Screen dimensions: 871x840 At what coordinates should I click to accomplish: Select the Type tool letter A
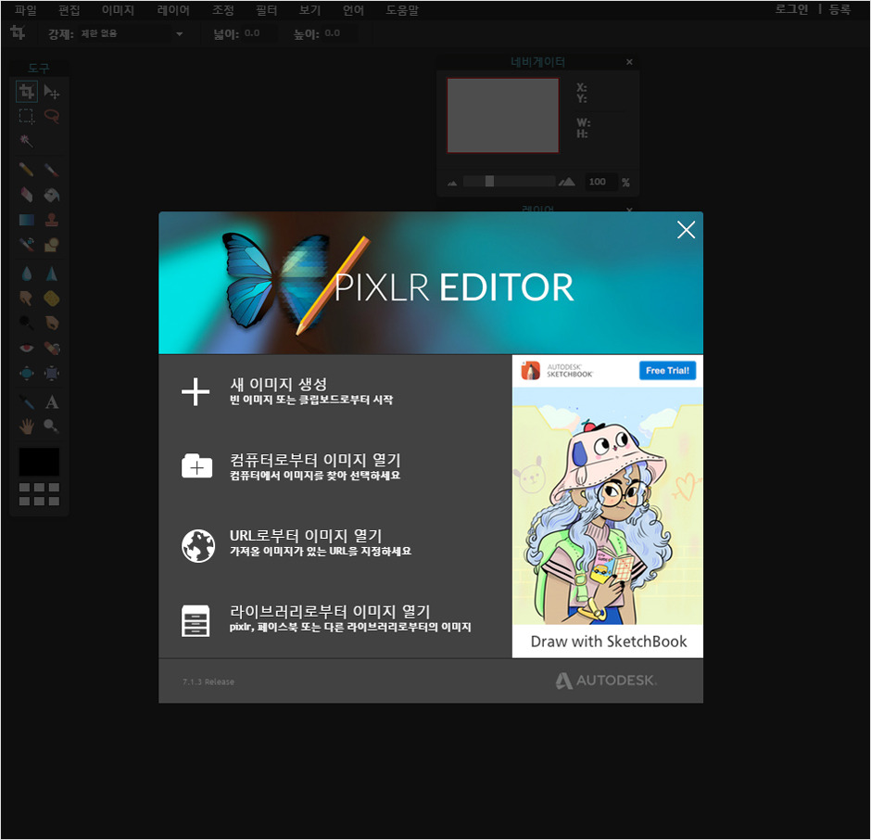tap(52, 401)
